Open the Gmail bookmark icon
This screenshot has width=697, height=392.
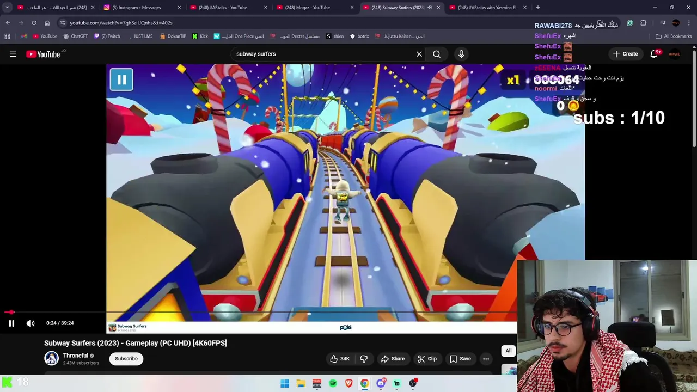tap(24, 36)
